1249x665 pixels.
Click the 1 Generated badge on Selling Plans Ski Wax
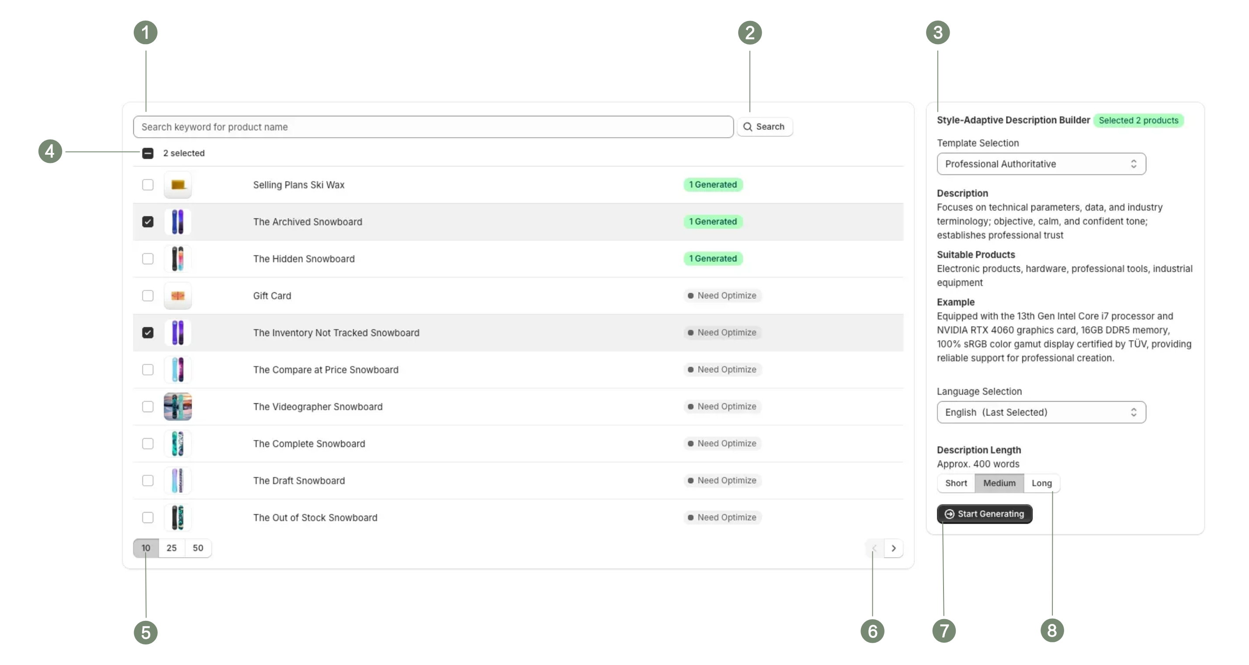coord(713,185)
